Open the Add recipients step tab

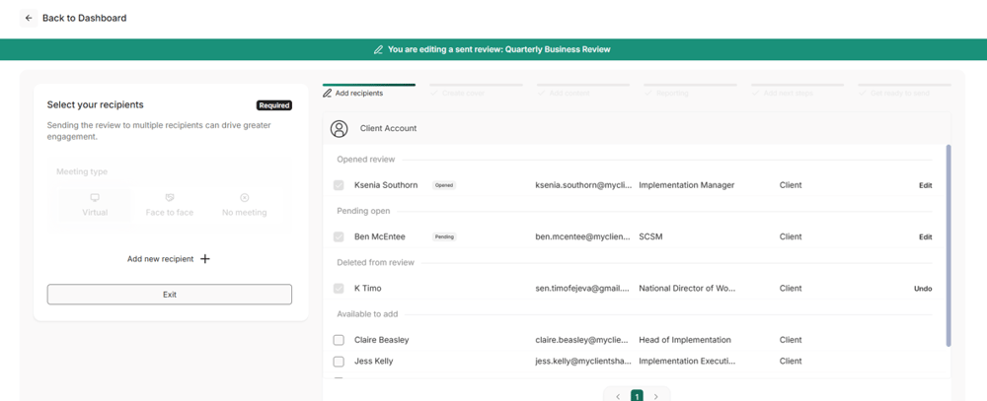[369, 91]
